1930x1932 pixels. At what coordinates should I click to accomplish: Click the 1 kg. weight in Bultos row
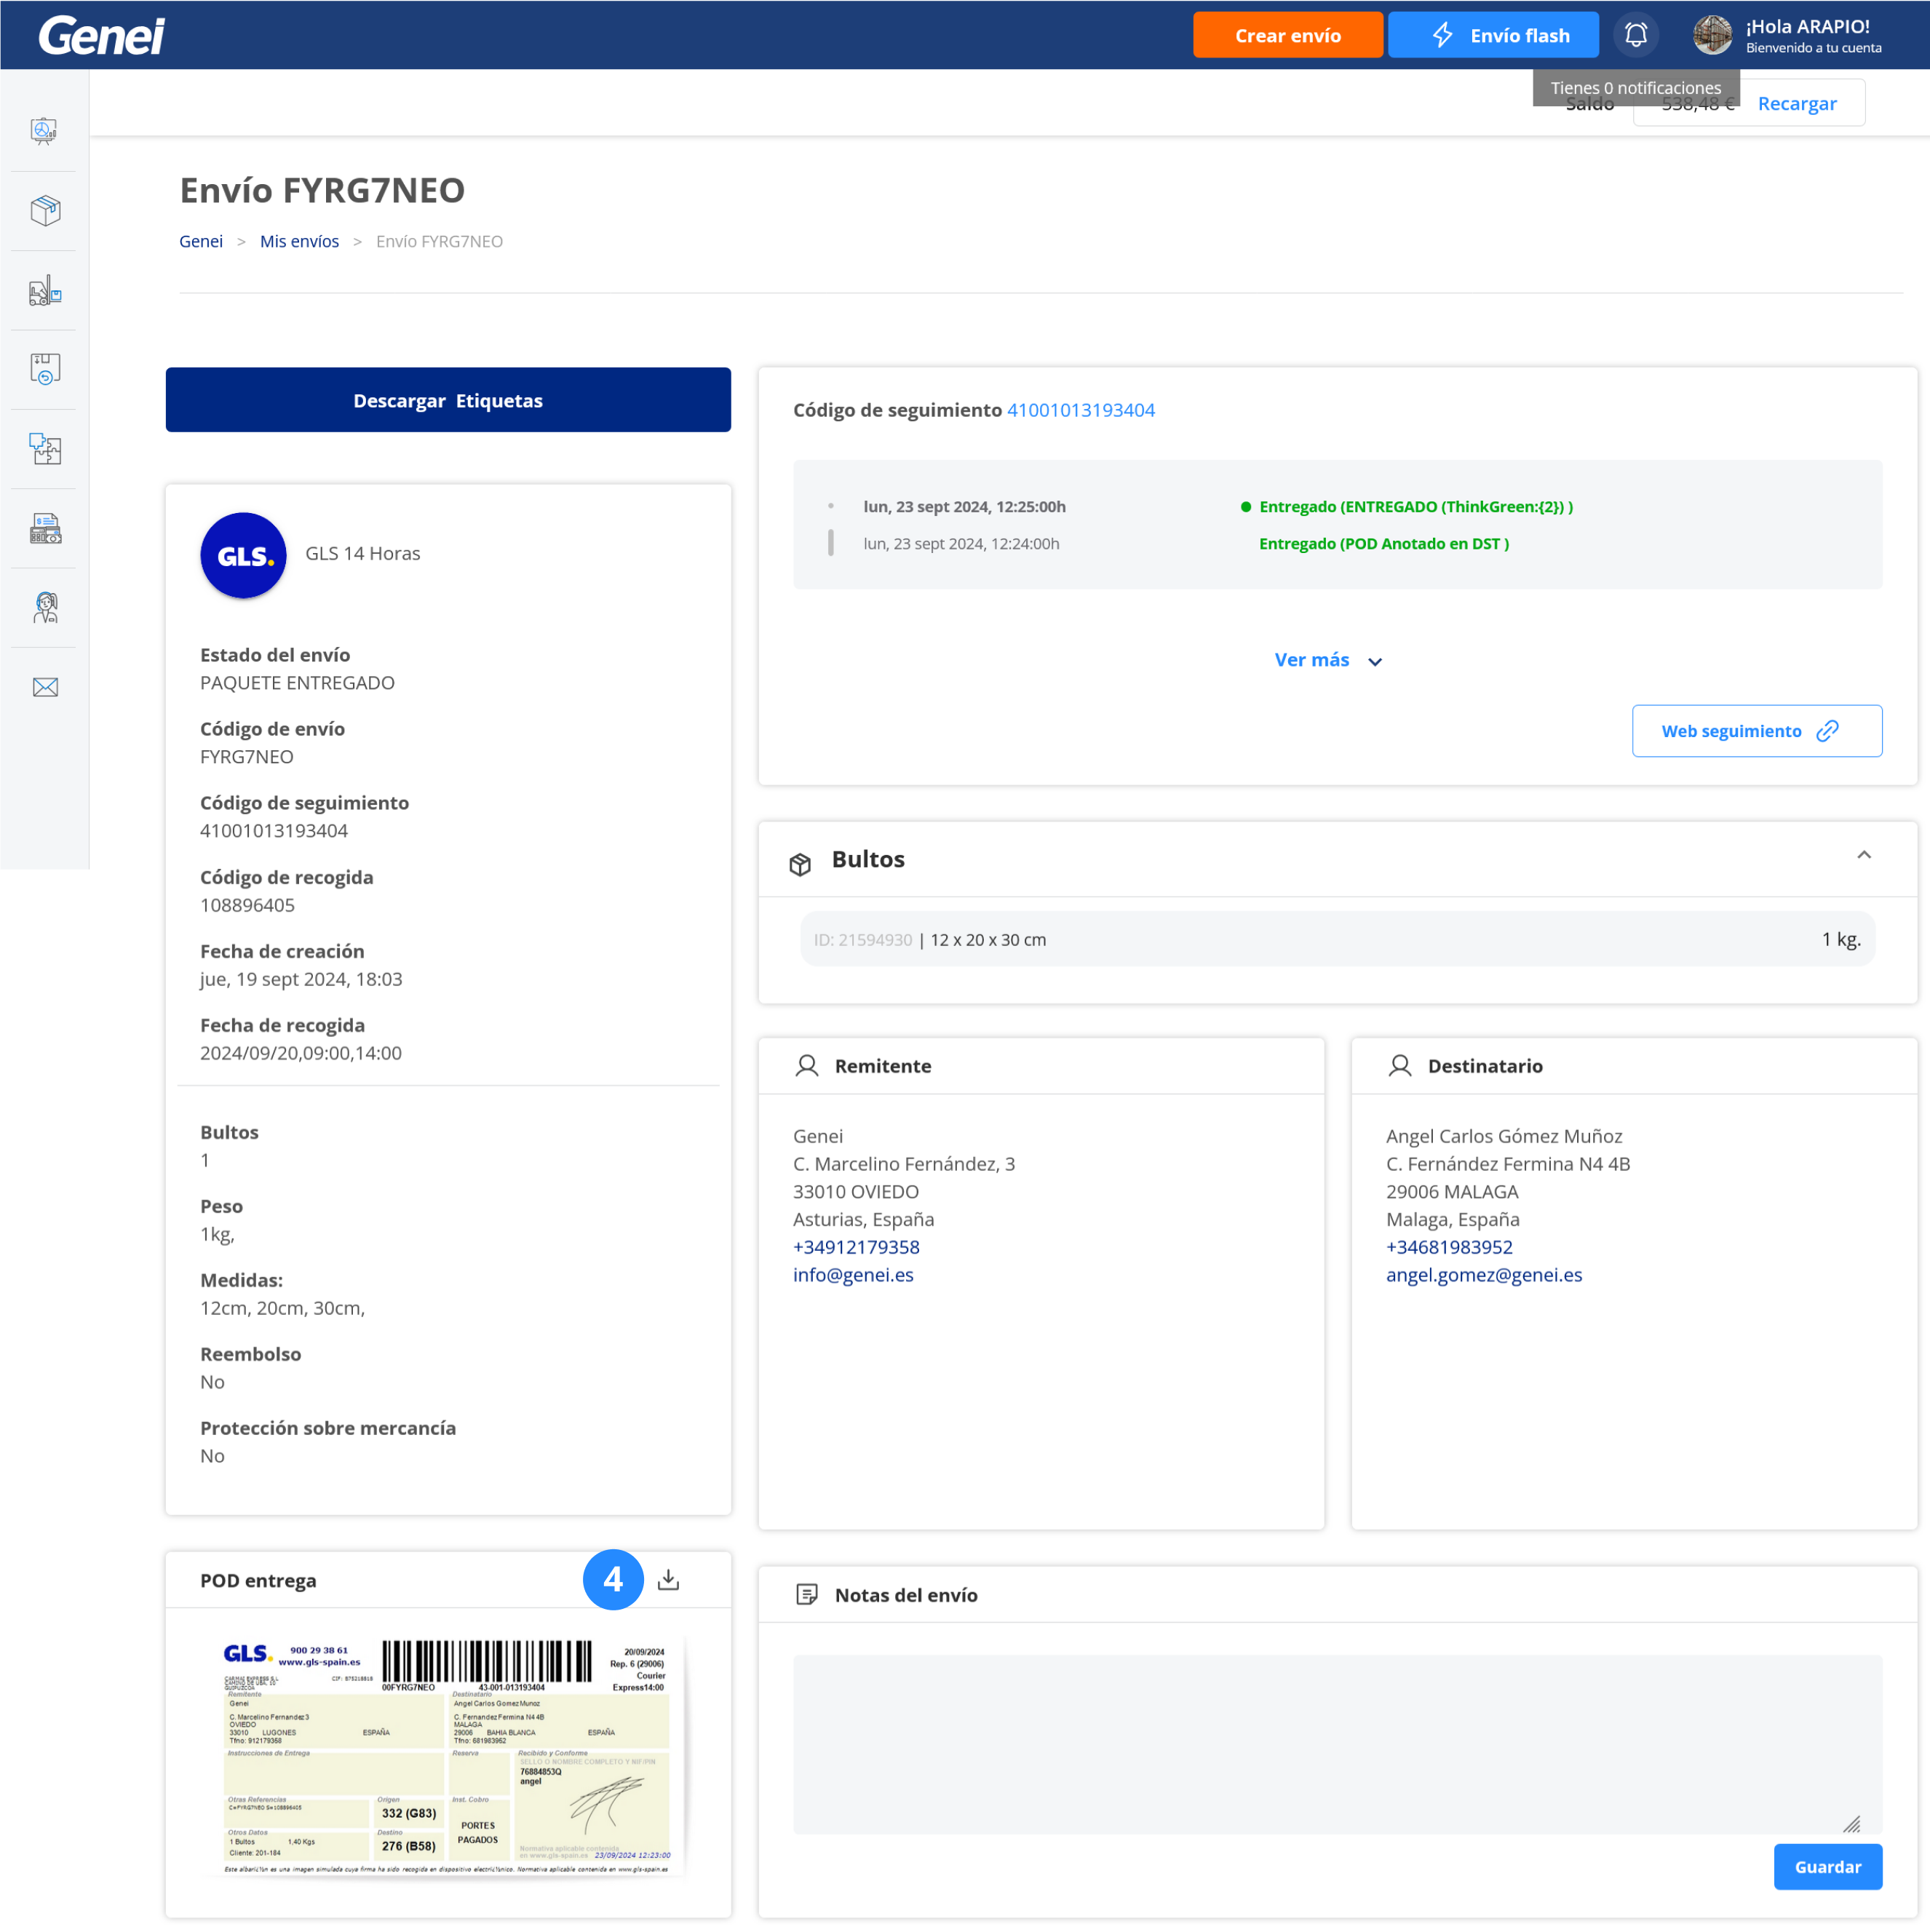point(1840,939)
